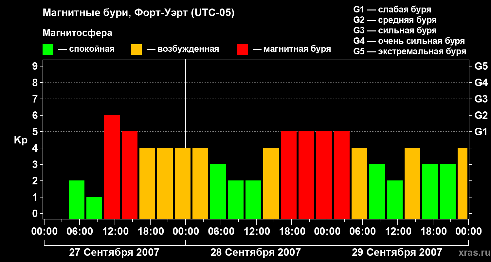Click the last 00:00 label on the time axis
Viewport: 491px width, 262px height.
468,232
